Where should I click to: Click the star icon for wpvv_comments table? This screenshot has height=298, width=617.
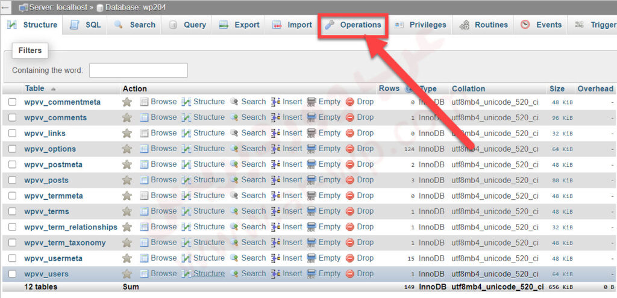127,117
